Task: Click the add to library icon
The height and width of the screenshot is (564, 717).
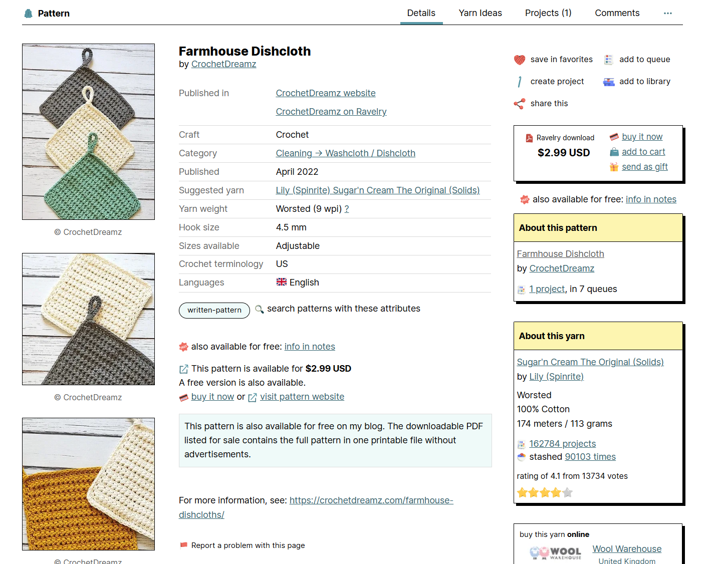Action: (609, 82)
